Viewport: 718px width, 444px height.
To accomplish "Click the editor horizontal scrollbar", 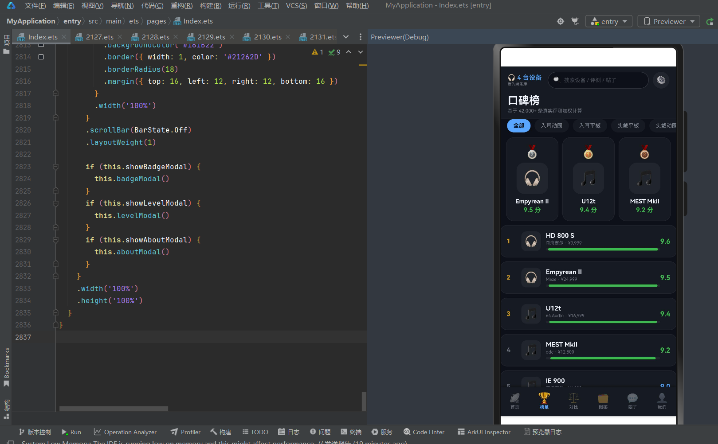I will 114,409.
